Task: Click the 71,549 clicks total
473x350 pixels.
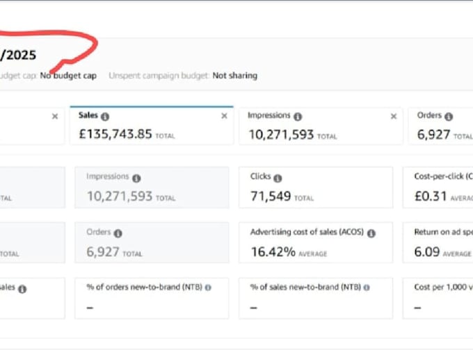Action: coord(271,197)
